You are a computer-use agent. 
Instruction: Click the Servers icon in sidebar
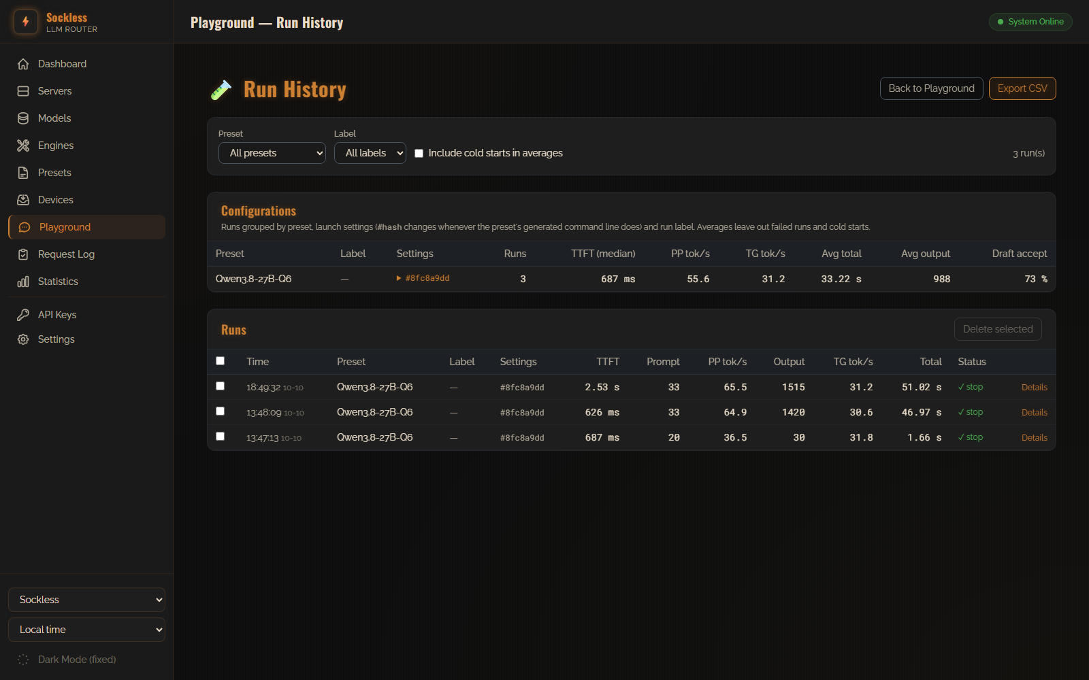(23, 91)
